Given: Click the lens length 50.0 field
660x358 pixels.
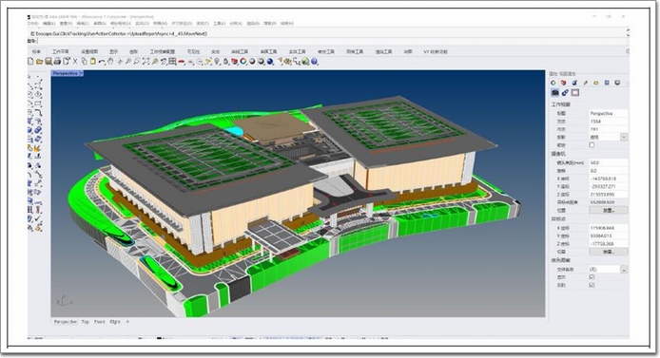Looking at the screenshot, I should tap(609, 162).
